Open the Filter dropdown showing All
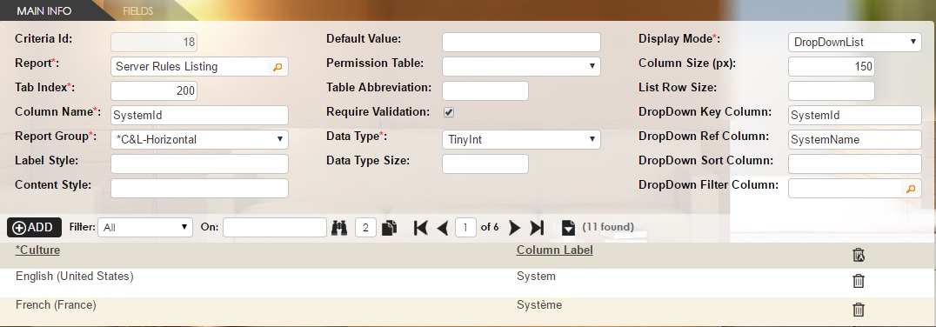 pyautogui.click(x=145, y=227)
